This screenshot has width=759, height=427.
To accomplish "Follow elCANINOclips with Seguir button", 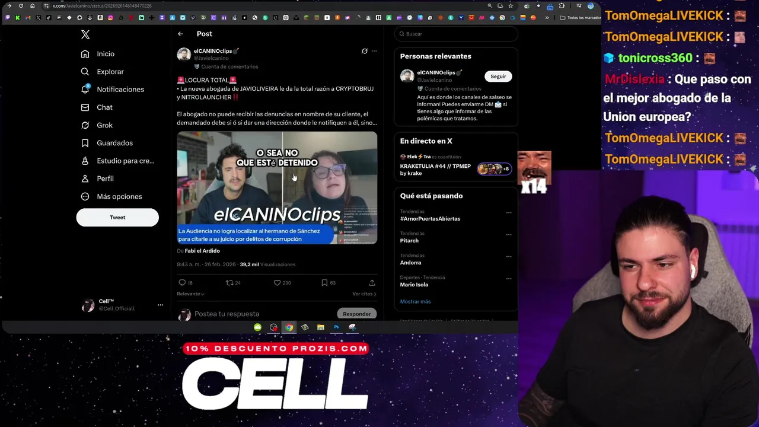I will (498, 77).
